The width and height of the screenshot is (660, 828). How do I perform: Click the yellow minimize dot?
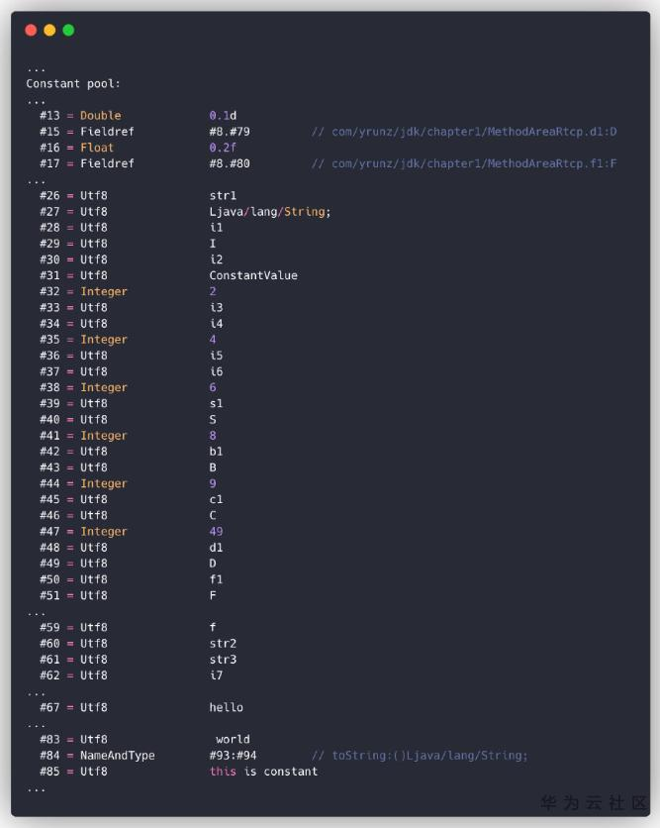click(49, 31)
